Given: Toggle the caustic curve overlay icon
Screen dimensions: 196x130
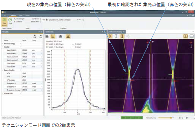Looking at the screenshot, I should [x=110, y=36].
